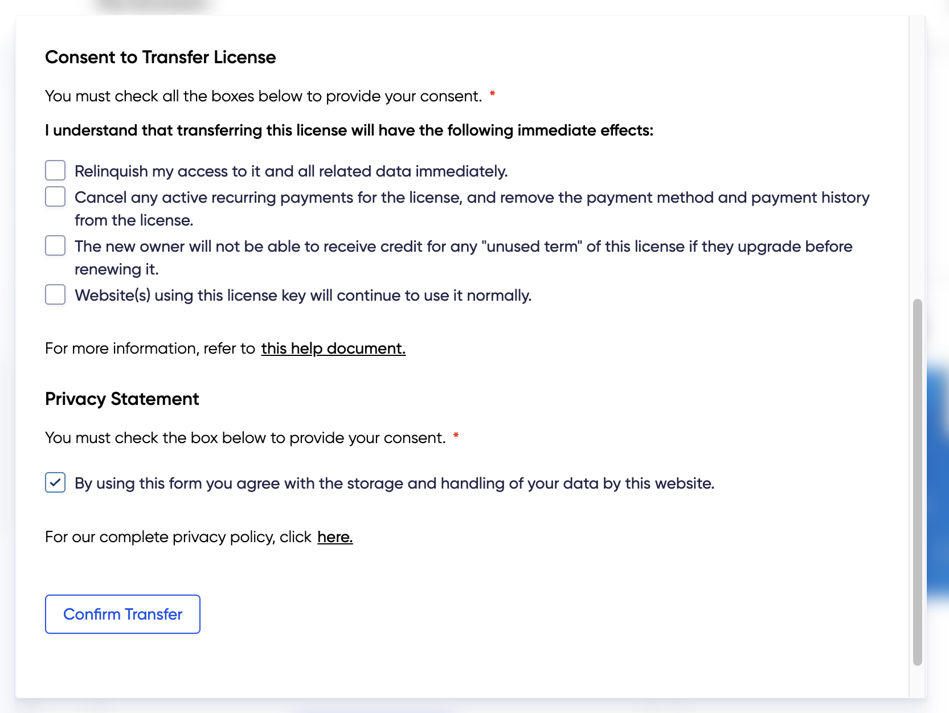Click the bold 'I understand that transferring' text
The width and height of the screenshot is (949, 713).
pyautogui.click(x=349, y=130)
